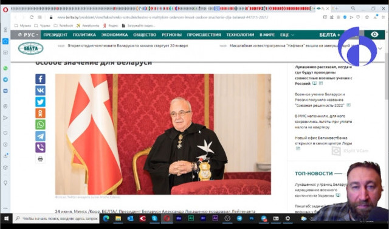Share the article on Facebook
This screenshot has height=229, width=389.
[40, 79]
